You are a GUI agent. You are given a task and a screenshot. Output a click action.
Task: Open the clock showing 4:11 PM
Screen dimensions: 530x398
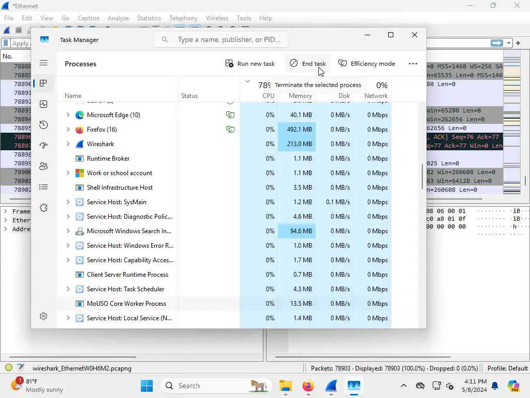tap(475, 386)
